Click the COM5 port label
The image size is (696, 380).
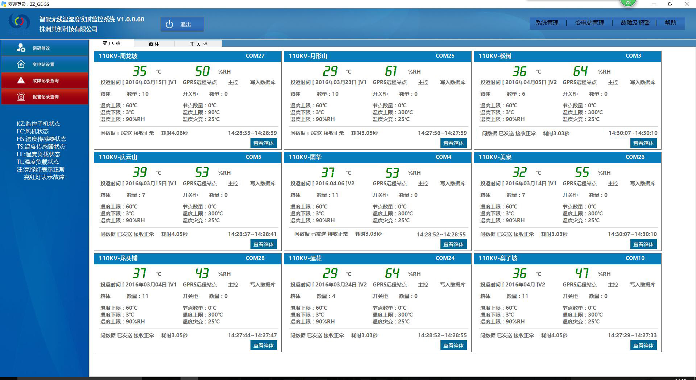(x=253, y=157)
